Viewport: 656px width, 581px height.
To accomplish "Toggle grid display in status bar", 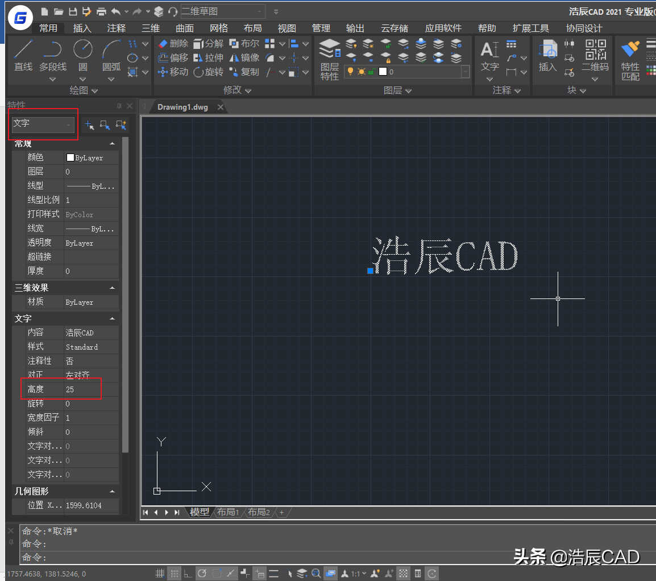I will [x=175, y=574].
